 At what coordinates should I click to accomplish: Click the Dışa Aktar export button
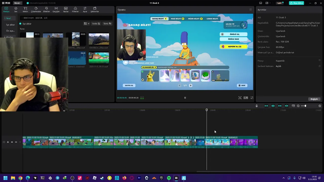pos(296,3)
